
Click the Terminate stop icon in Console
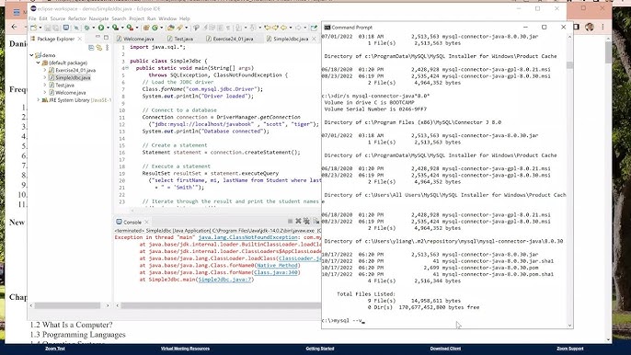[290, 221]
